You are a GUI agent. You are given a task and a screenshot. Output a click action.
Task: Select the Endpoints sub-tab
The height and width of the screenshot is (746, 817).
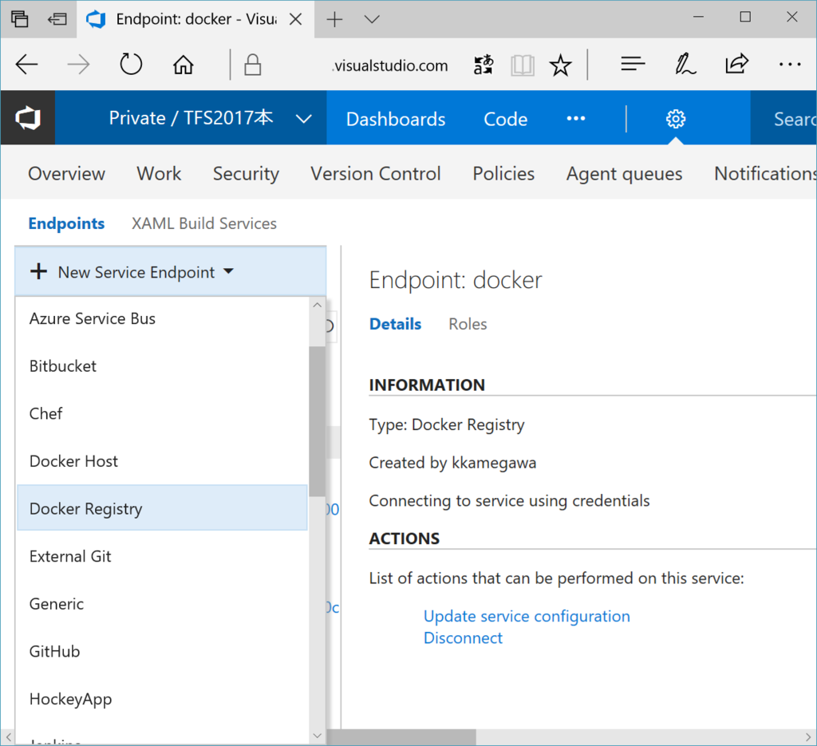click(x=66, y=223)
